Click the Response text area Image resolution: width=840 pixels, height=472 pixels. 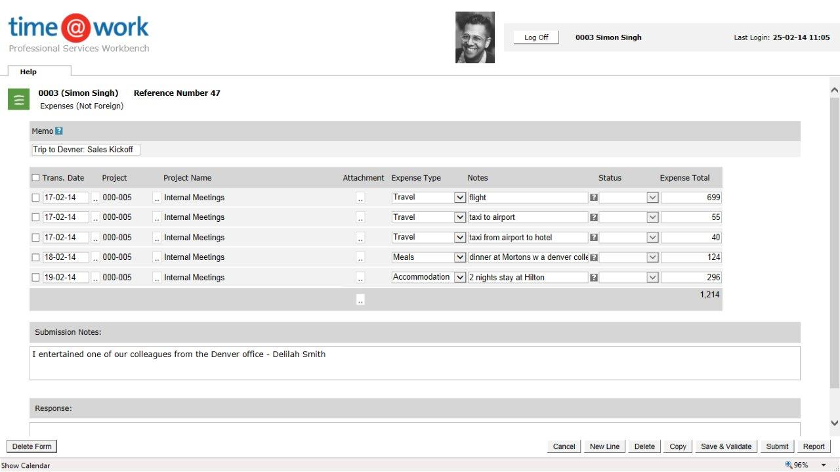(x=415, y=429)
